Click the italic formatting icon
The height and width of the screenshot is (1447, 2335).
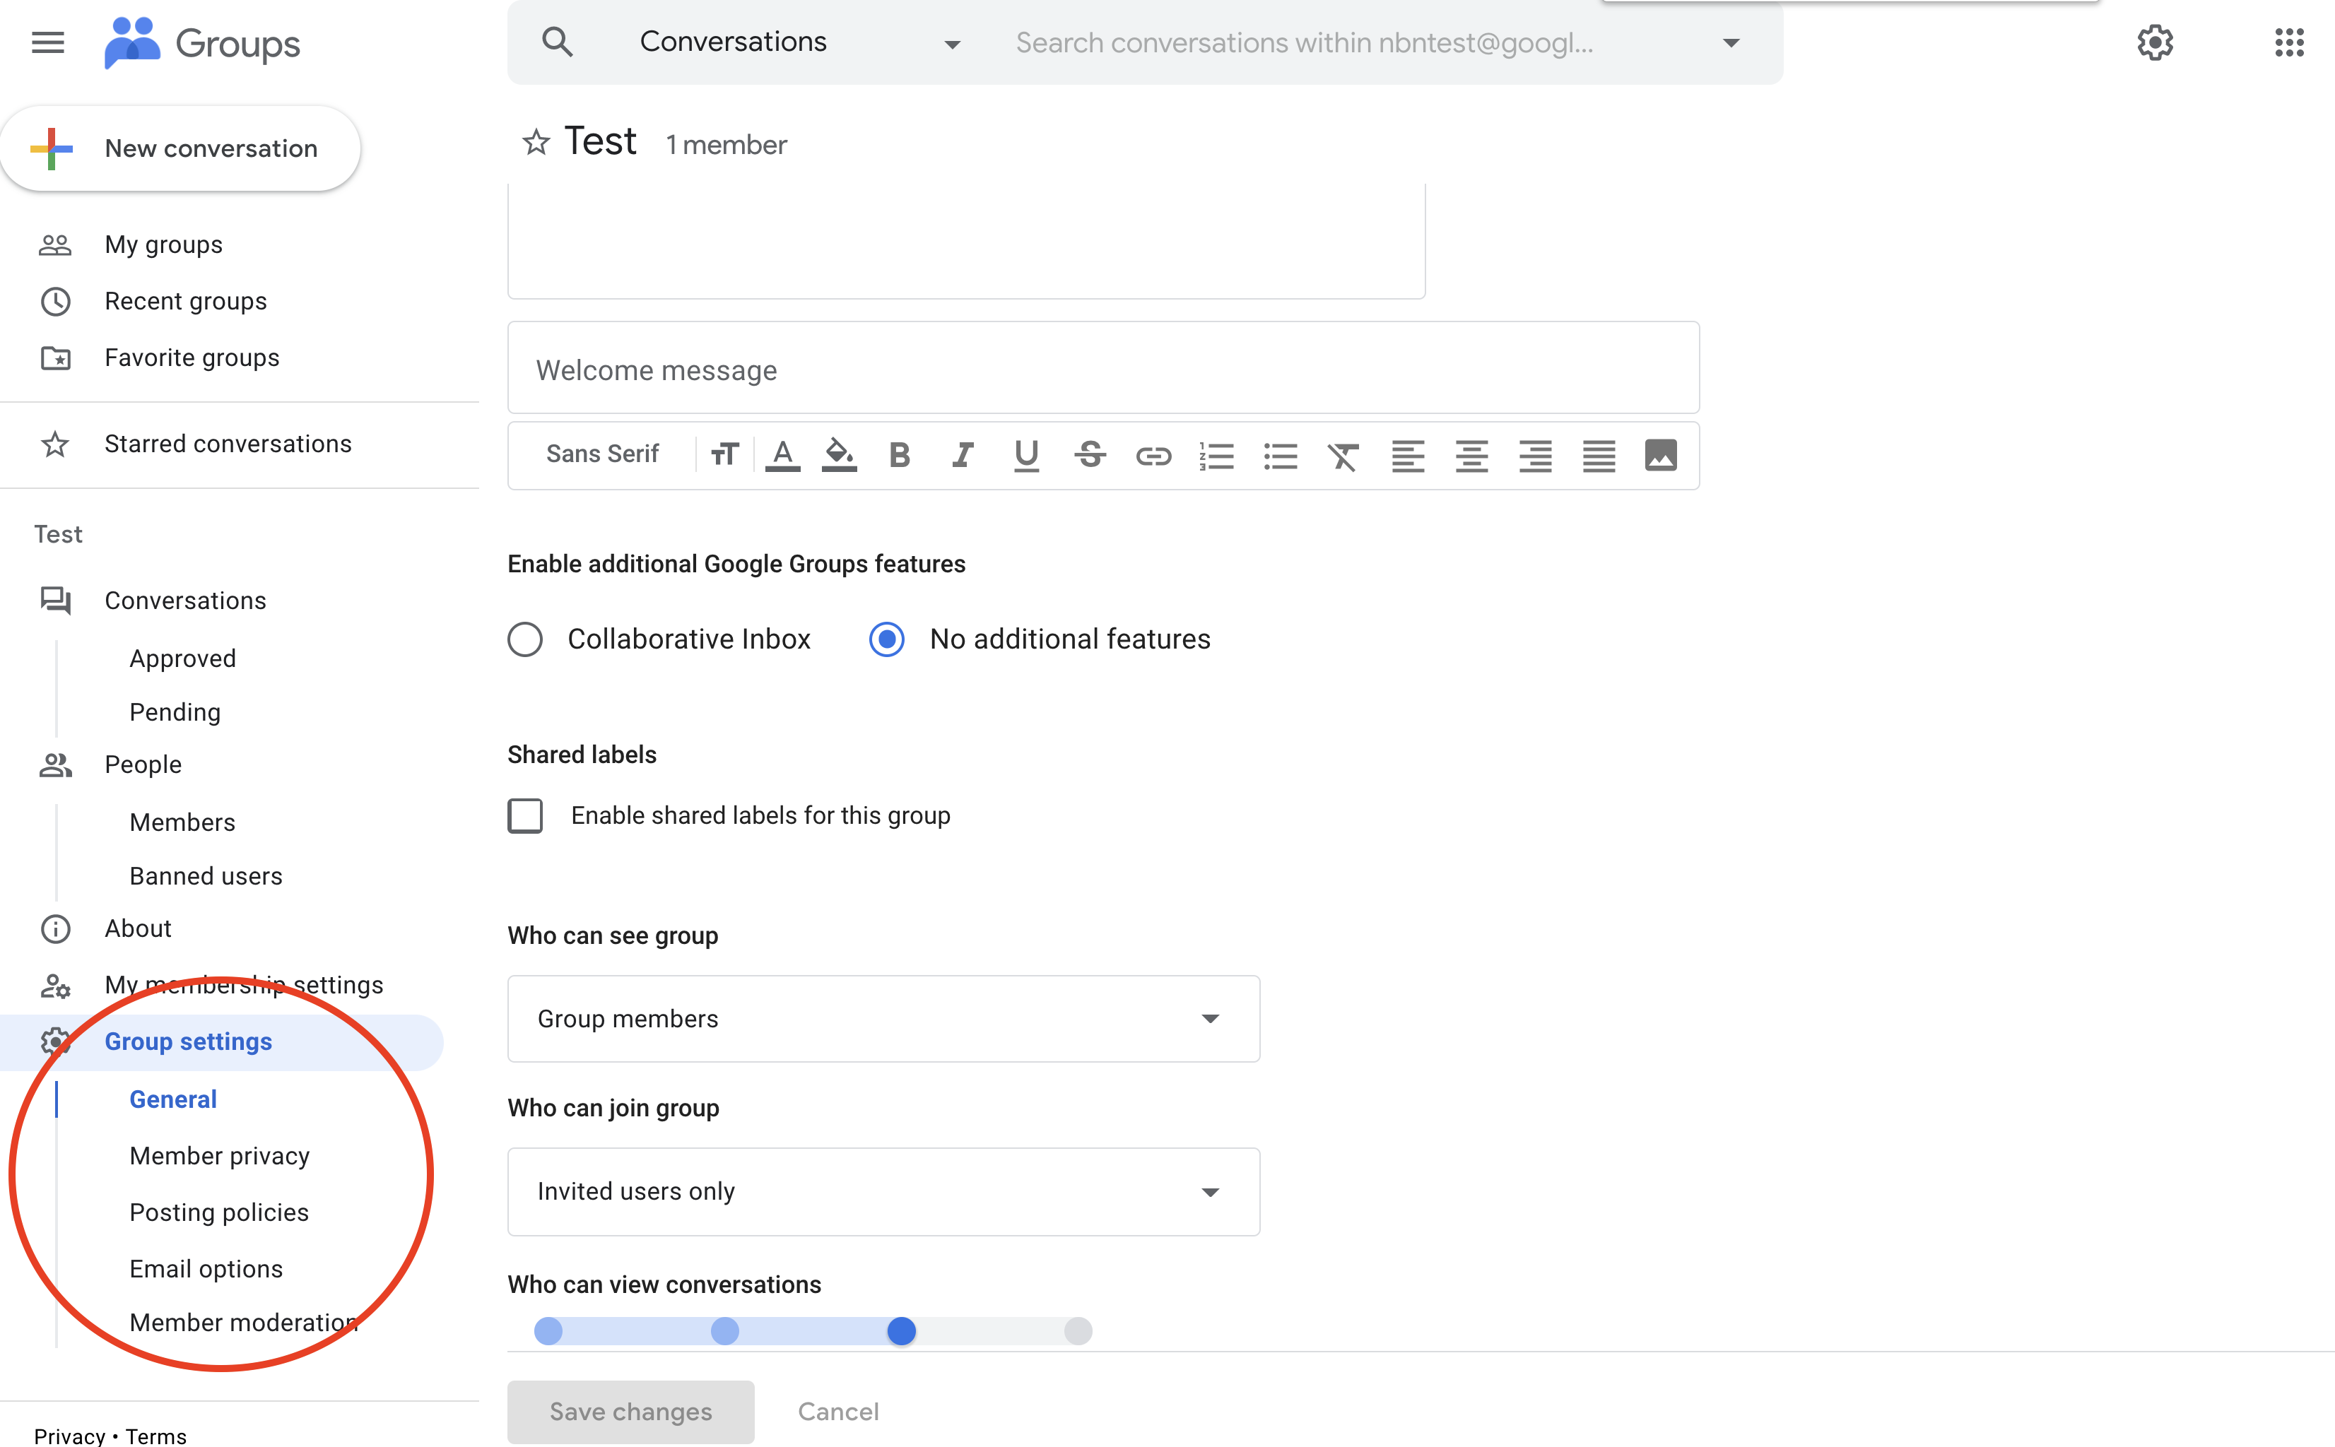click(x=963, y=454)
